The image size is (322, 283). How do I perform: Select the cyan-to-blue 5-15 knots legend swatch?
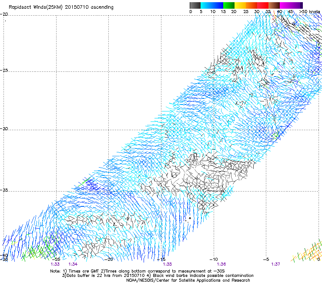[x=212, y=5]
